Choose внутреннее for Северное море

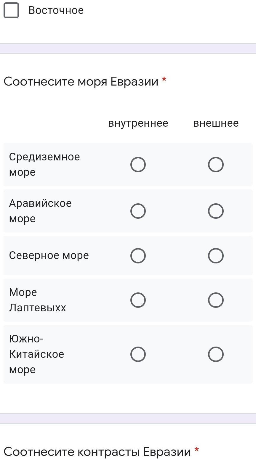(138, 256)
